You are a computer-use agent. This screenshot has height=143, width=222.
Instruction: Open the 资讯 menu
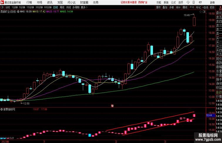[x=50, y=2]
